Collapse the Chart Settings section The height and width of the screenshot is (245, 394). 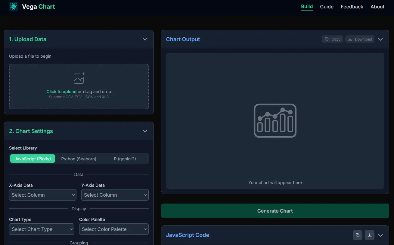[145, 131]
